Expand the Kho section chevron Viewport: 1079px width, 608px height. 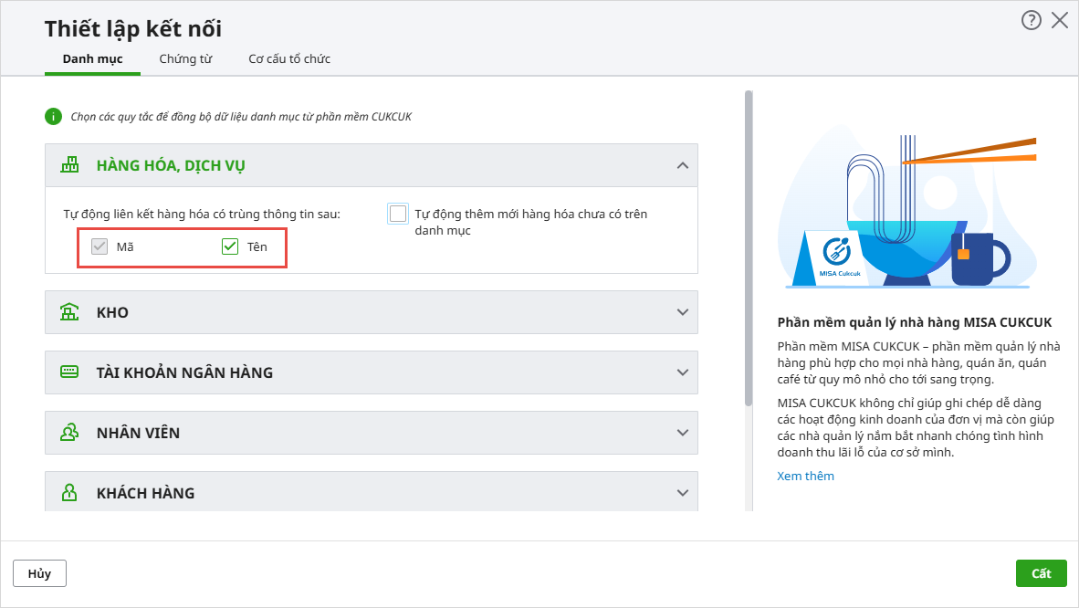pyautogui.click(x=682, y=312)
